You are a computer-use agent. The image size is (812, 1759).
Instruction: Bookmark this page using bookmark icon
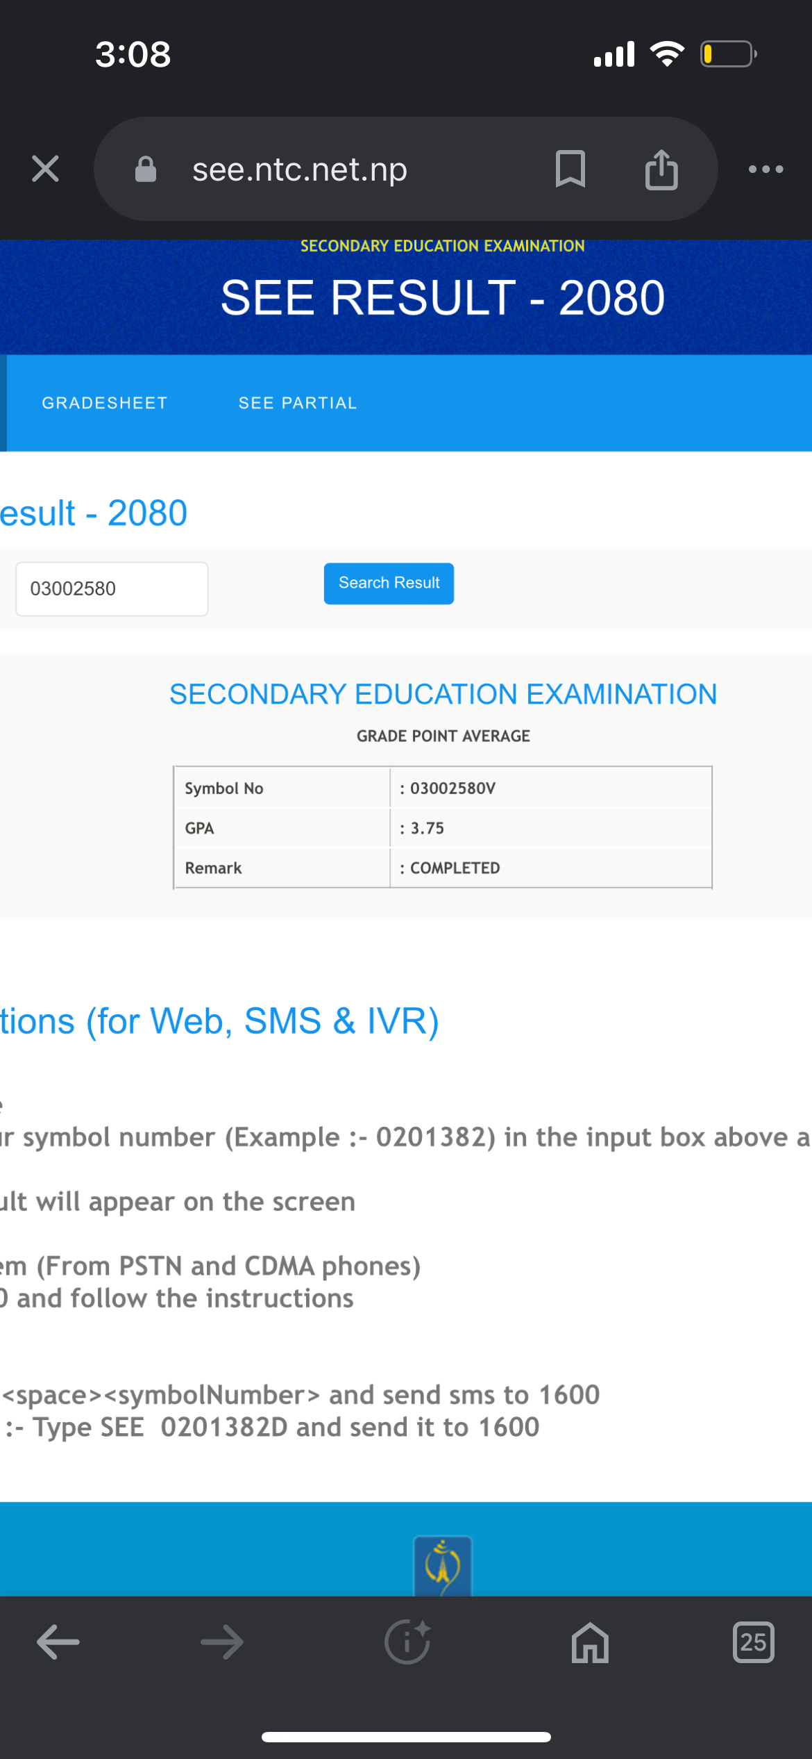coord(570,169)
